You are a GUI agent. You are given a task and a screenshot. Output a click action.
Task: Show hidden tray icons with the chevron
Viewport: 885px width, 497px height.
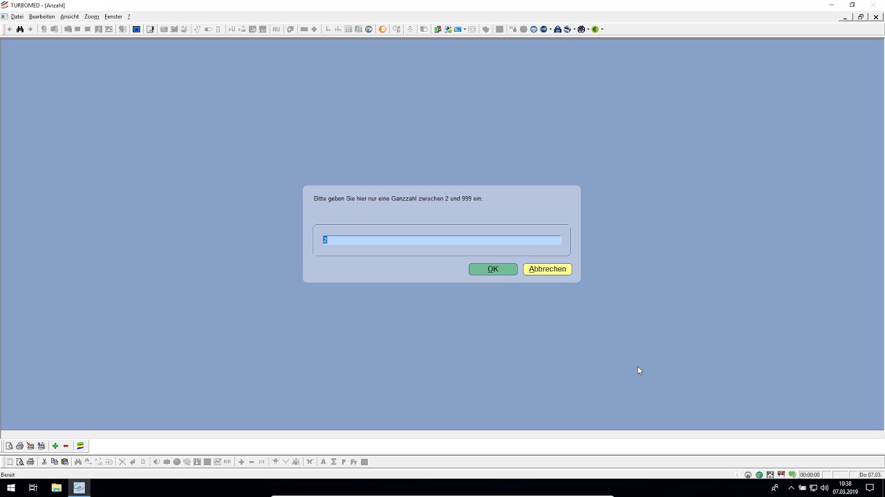[792, 488]
